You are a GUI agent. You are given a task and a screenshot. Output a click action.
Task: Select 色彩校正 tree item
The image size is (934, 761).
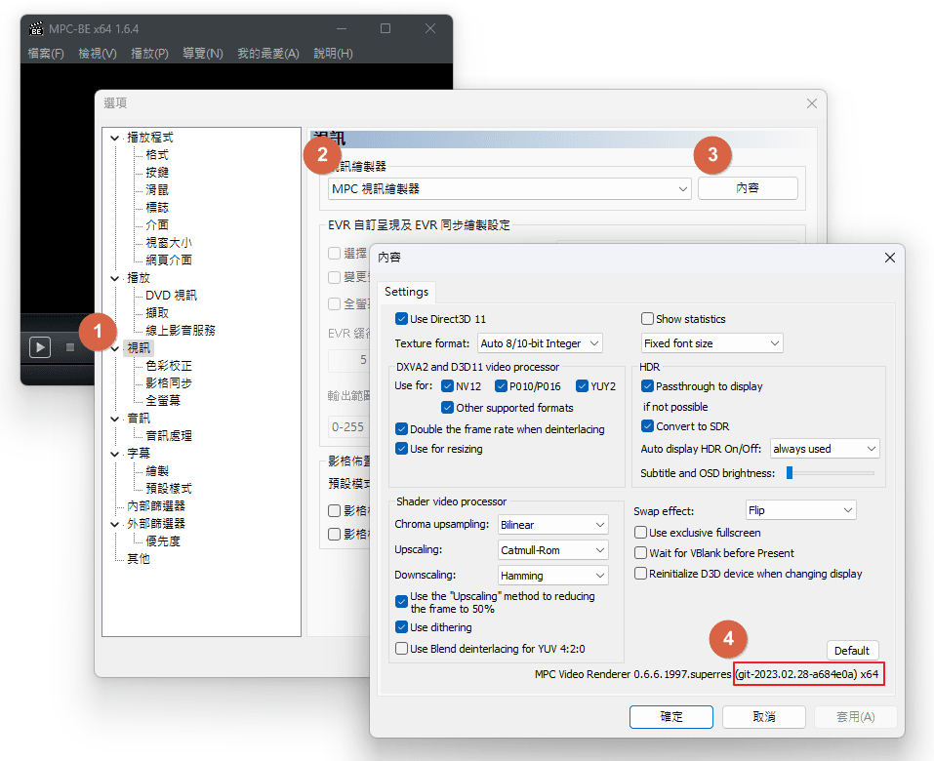pos(169,366)
